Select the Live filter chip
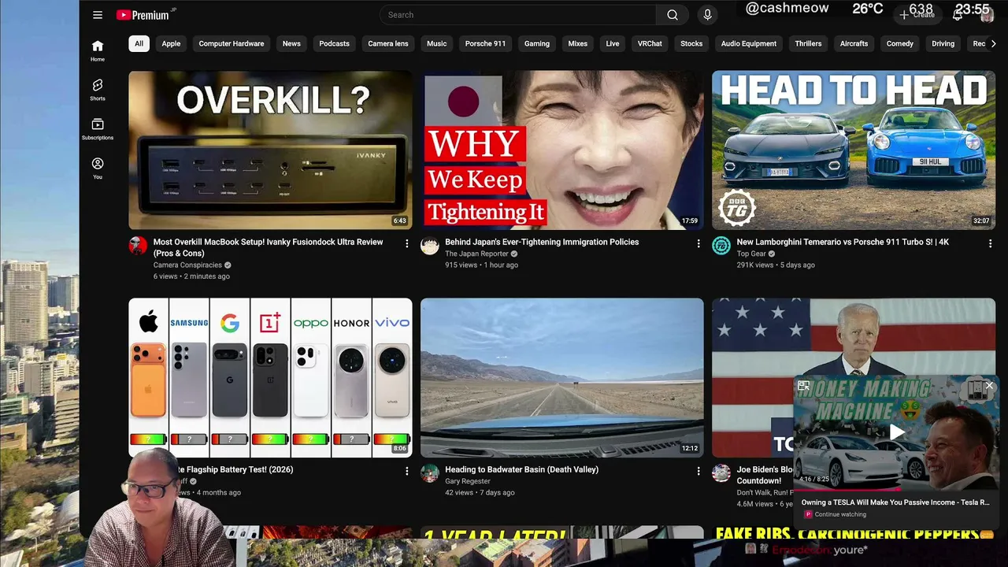Screen dimensions: 1008x567 pyautogui.click(x=613, y=44)
